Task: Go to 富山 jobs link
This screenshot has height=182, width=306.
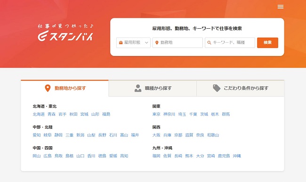Action: point(124,135)
